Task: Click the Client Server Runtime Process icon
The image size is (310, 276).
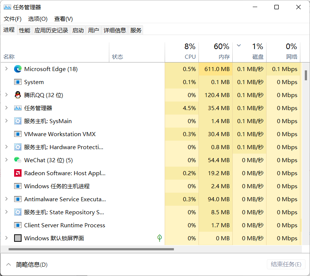Action: click(18, 225)
